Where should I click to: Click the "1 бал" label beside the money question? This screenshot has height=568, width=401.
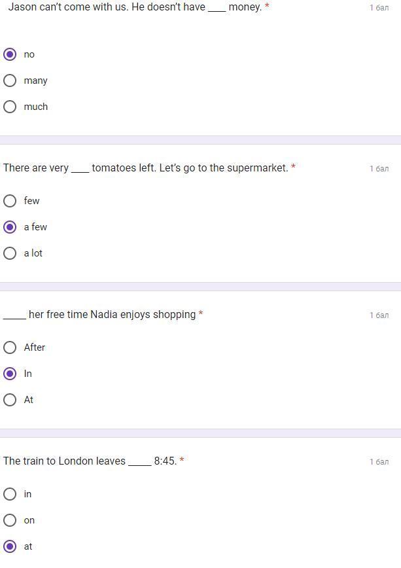point(379,8)
